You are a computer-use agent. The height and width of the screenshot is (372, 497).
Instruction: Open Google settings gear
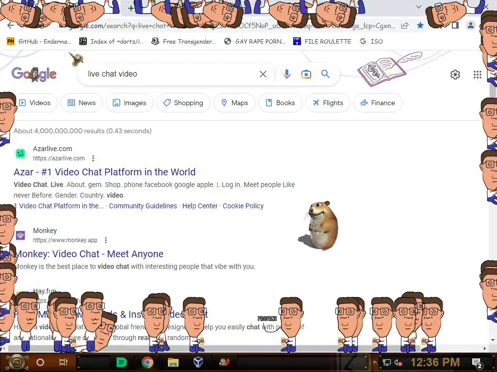coord(455,75)
